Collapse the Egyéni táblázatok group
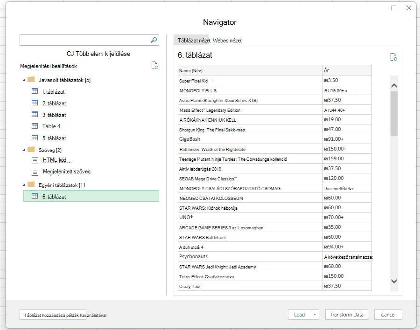This screenshot has height=330, width=420. (24, 185)
